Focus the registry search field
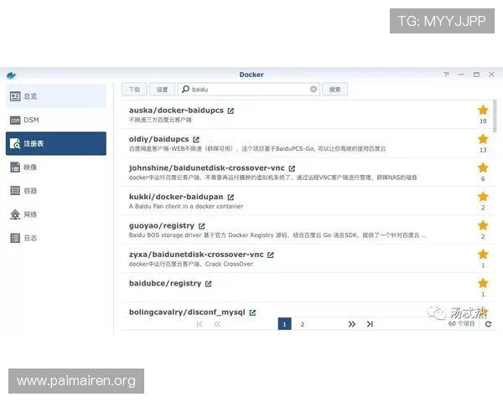503x402 pixels. [249, 90]
